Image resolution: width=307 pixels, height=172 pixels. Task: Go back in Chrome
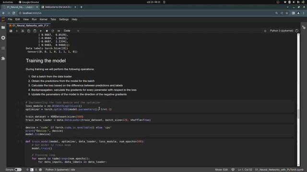[x=3, y=13]
